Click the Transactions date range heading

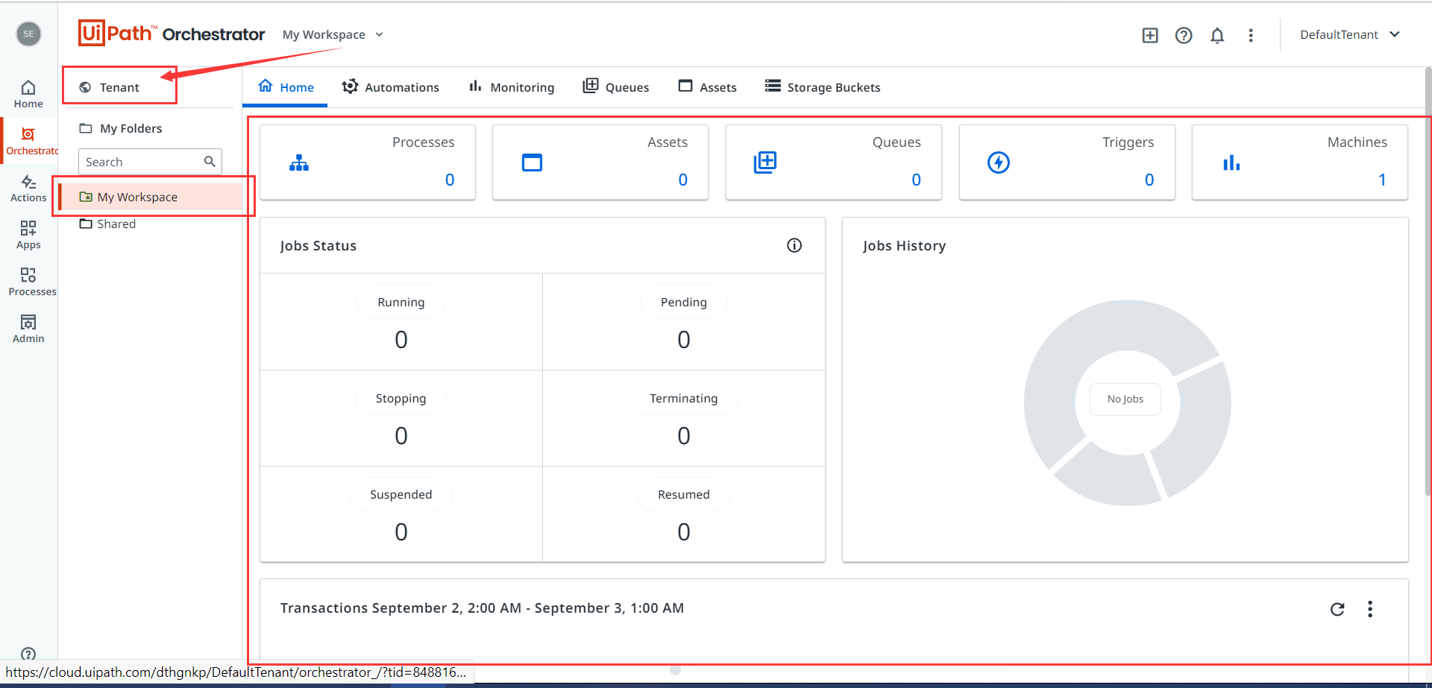pos(482,608)
